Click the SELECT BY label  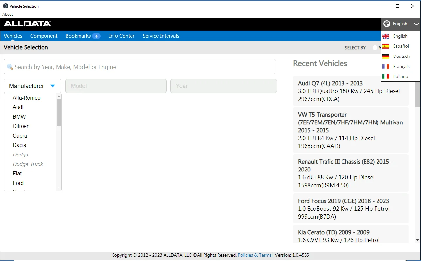coord(355,48)
